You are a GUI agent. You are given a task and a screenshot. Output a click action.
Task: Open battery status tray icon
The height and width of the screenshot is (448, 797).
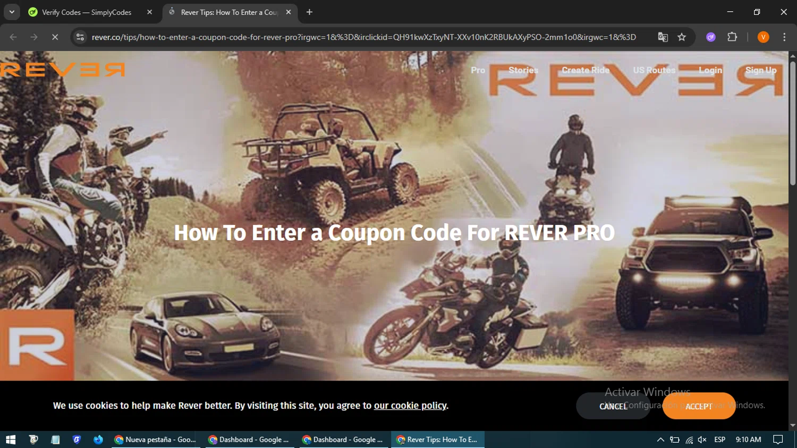pyautogui.click(x=675, y=439)
